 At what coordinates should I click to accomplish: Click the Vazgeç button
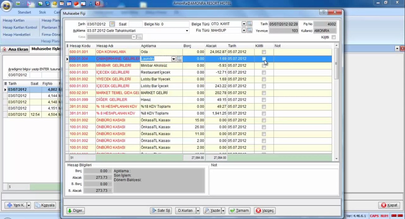(265, 210)
